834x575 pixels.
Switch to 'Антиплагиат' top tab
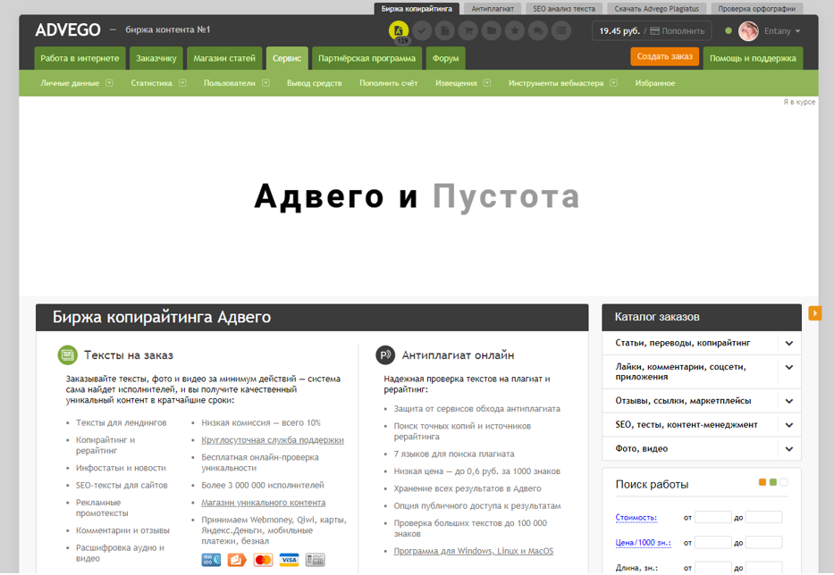coord(493,9)
